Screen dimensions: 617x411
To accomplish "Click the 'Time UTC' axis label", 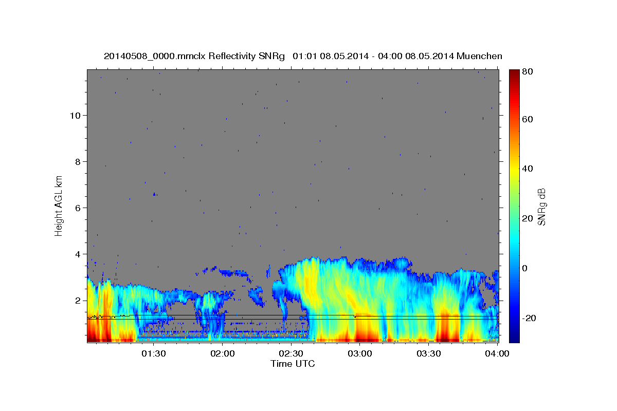I will 293,364.
